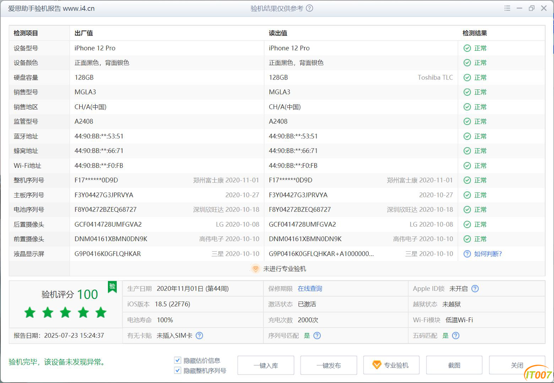Click the 正常 check icon for 销售地区
This screenshot has height=383, width=554.
click(467, 107)
